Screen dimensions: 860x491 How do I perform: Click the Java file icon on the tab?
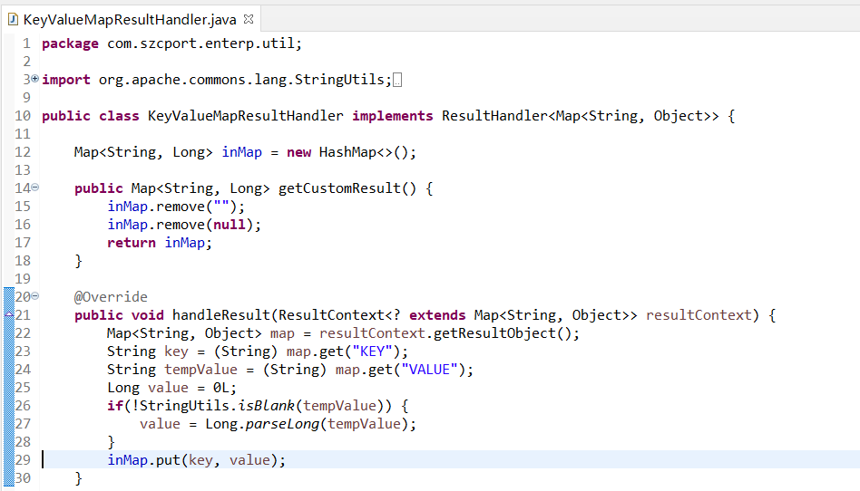(13, 20)
